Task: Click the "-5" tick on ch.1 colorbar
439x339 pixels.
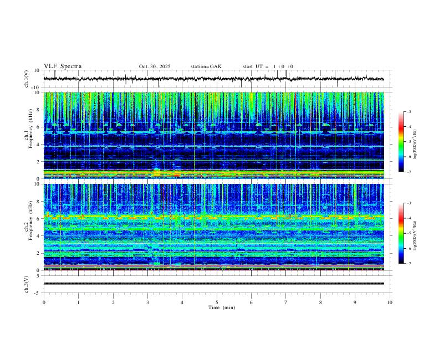Action: 409,142
